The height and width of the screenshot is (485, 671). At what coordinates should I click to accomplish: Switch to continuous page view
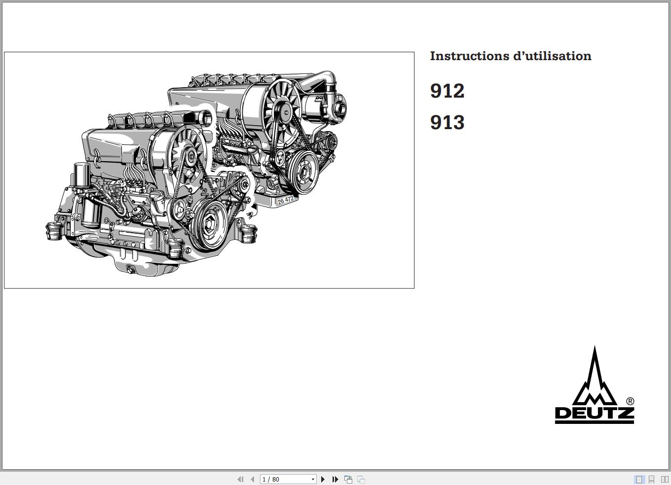coord(652,479)
